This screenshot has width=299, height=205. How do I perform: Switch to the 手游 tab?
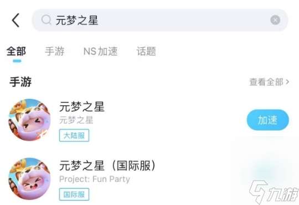(55, 51)
